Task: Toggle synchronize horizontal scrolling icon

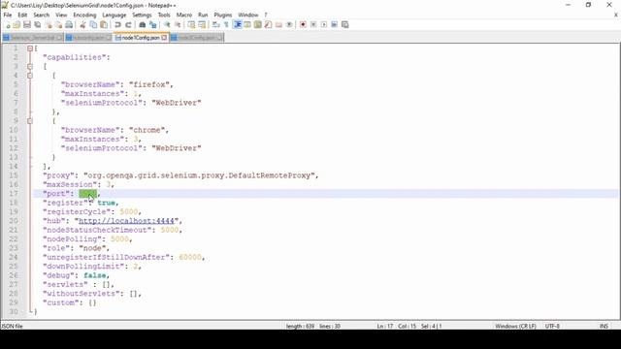Action: pyautogui.click(x=202, y=24)
